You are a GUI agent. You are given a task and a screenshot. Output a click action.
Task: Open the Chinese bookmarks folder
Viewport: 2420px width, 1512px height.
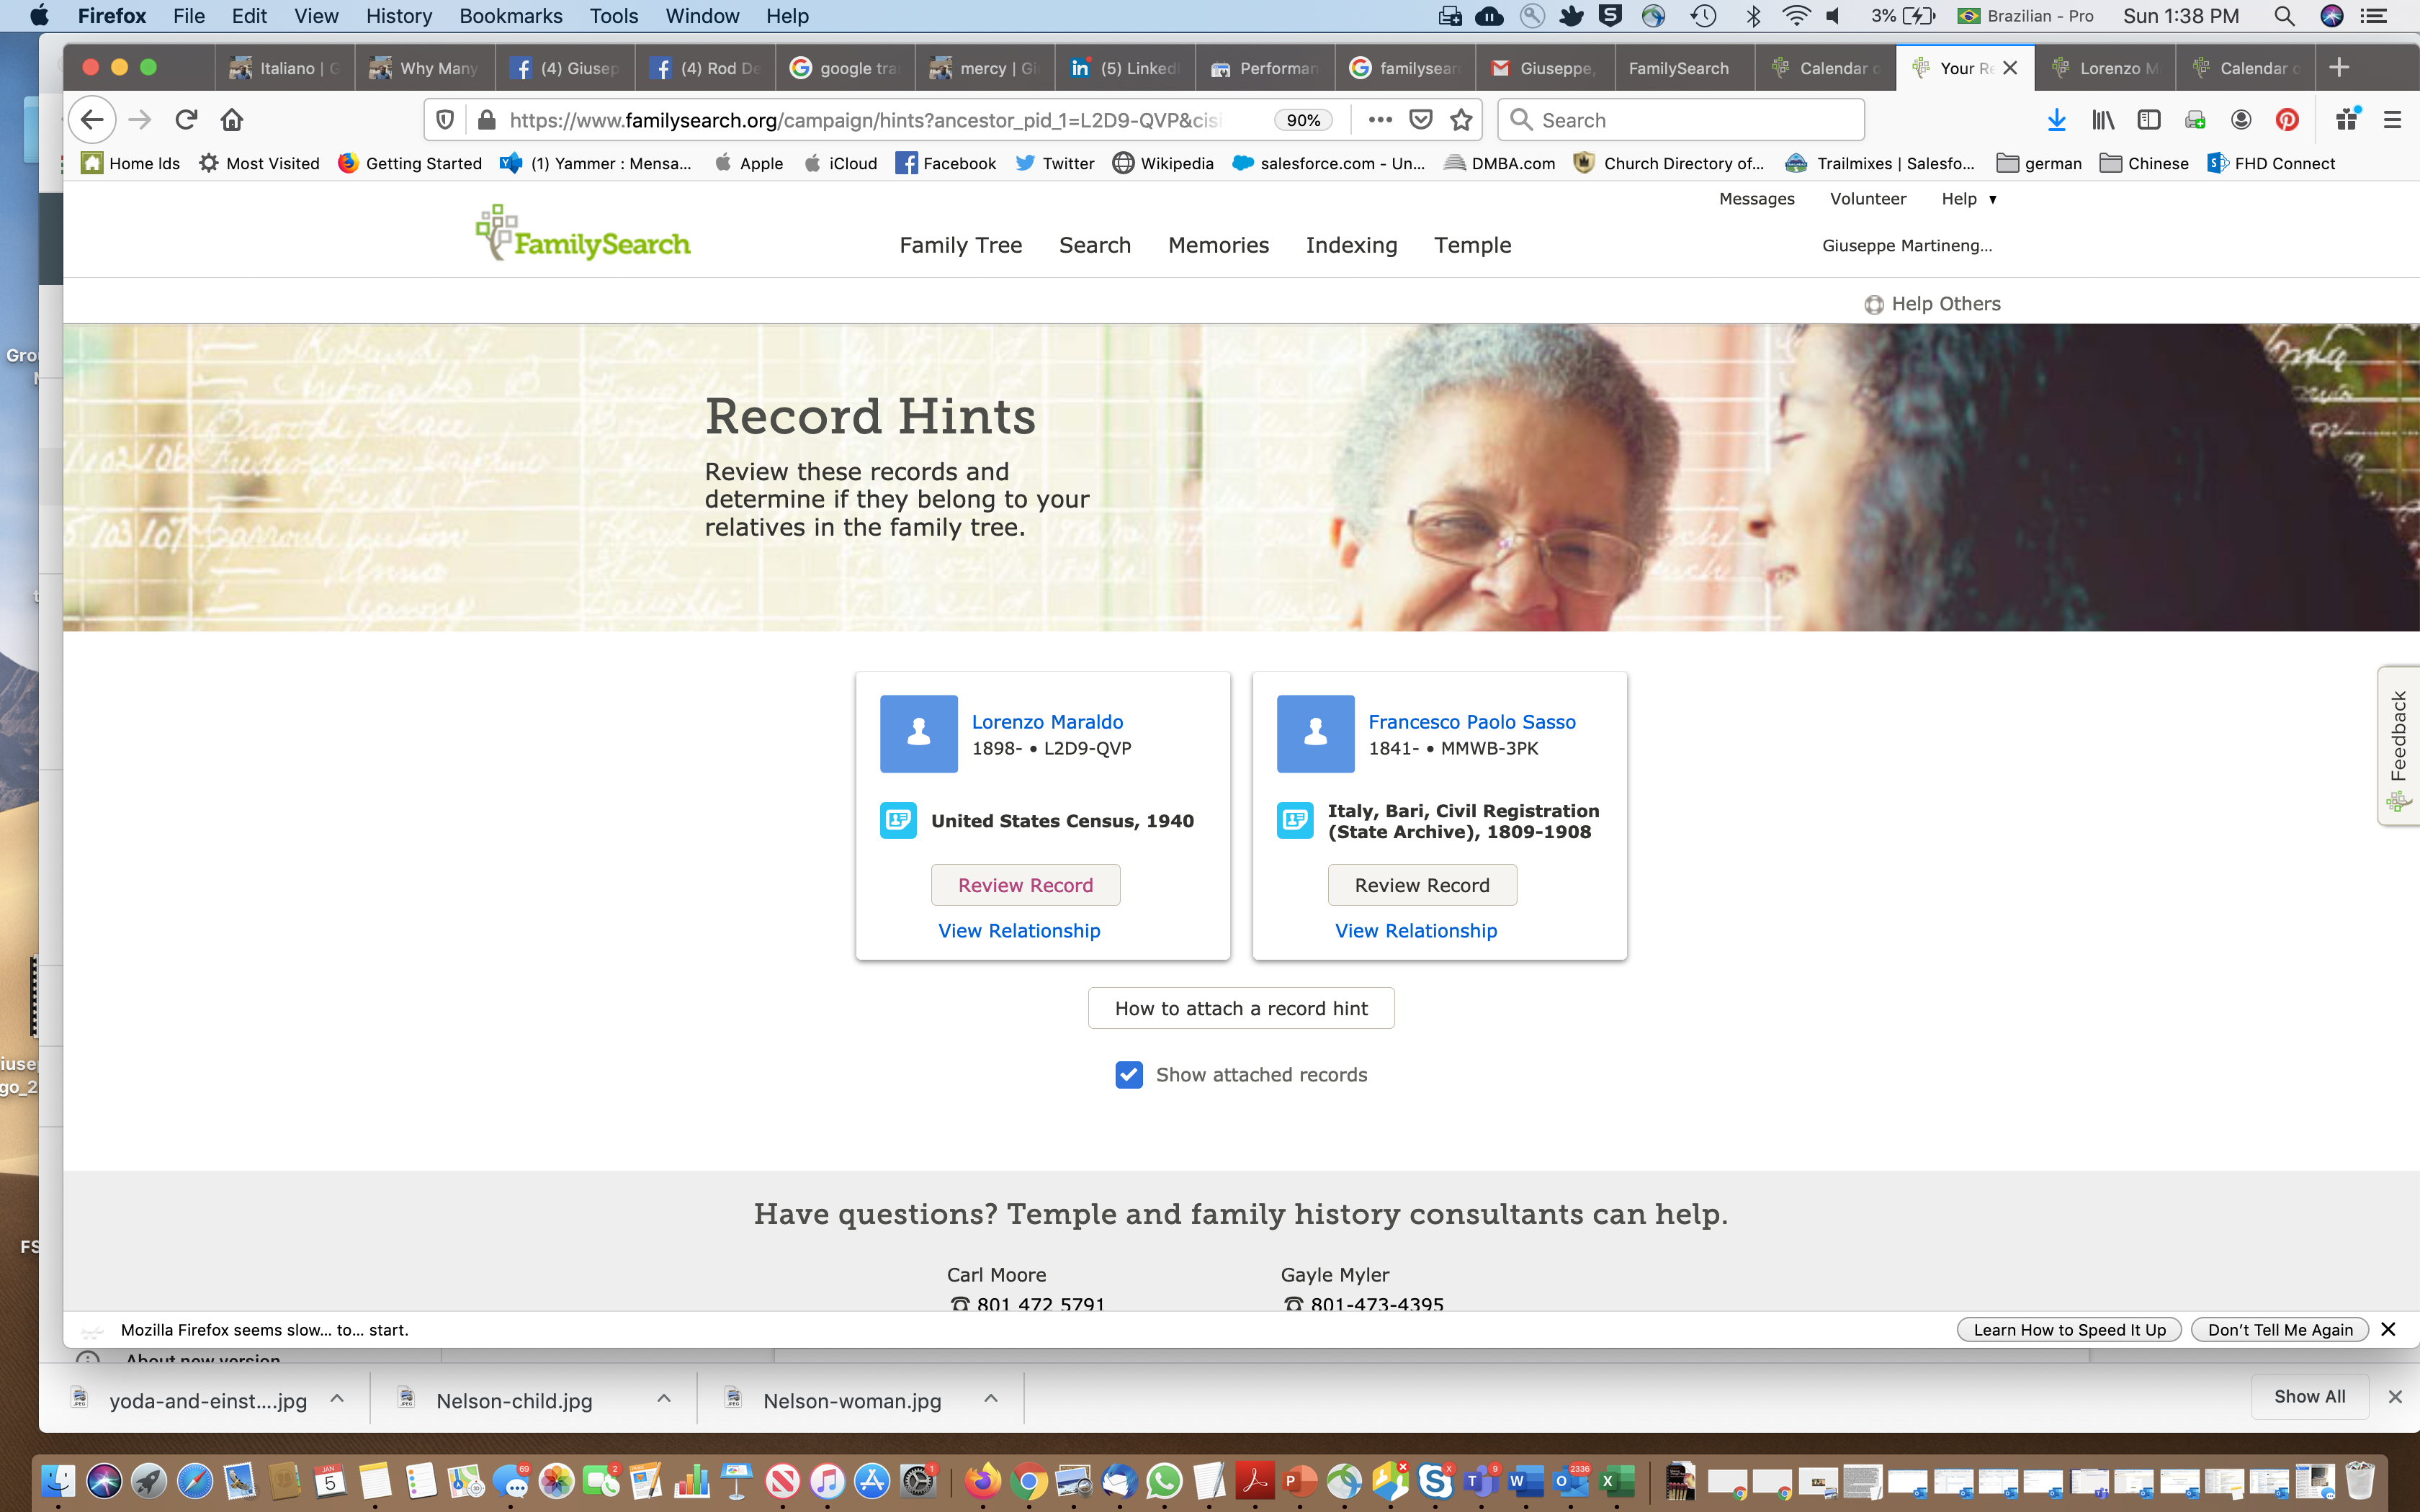[x=2144, y=163]
